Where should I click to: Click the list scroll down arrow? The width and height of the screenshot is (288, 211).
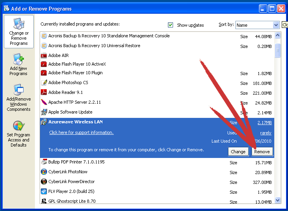pyautogui.click(x=277, y=200)
